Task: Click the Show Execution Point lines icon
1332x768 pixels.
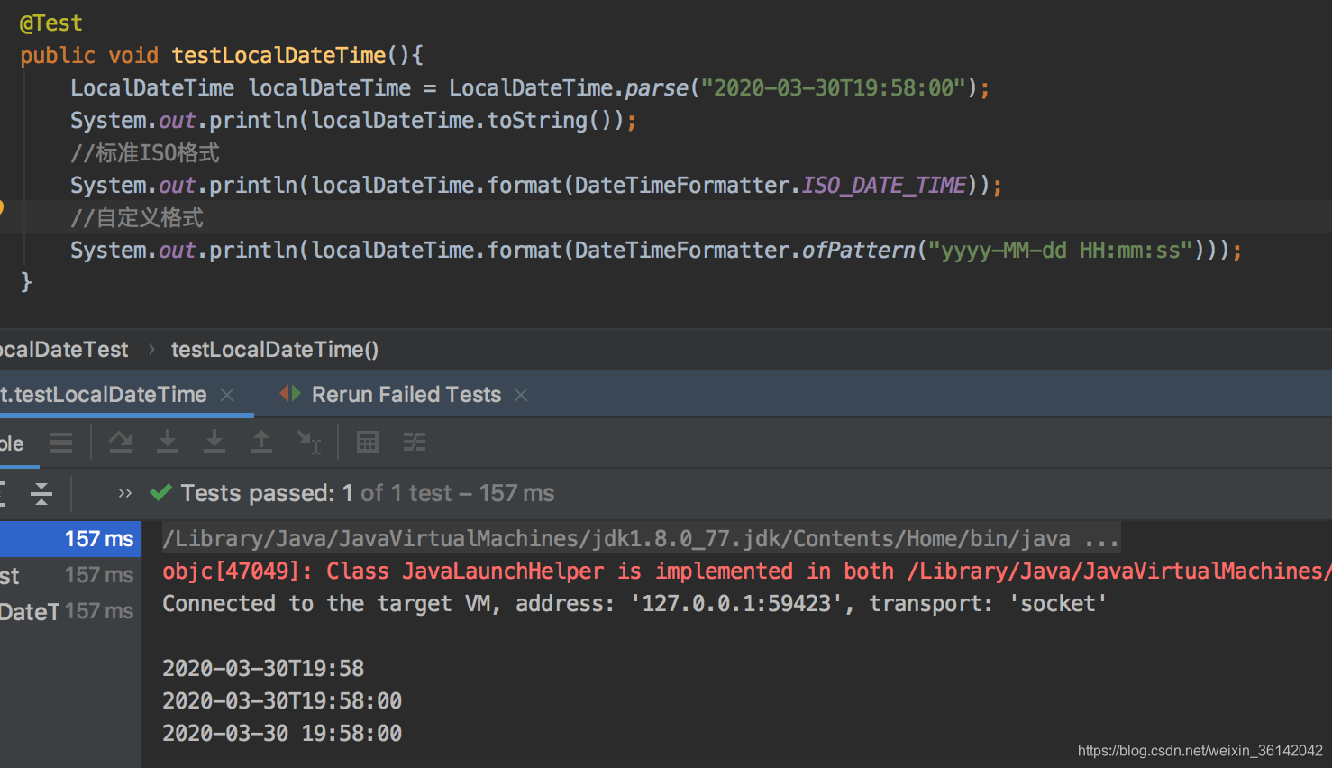Action: [x=61, y=443]
